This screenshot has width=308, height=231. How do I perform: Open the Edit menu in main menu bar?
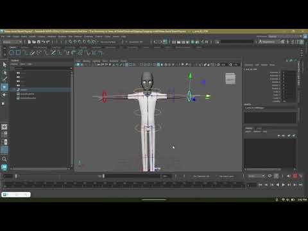tap(8, 37)
